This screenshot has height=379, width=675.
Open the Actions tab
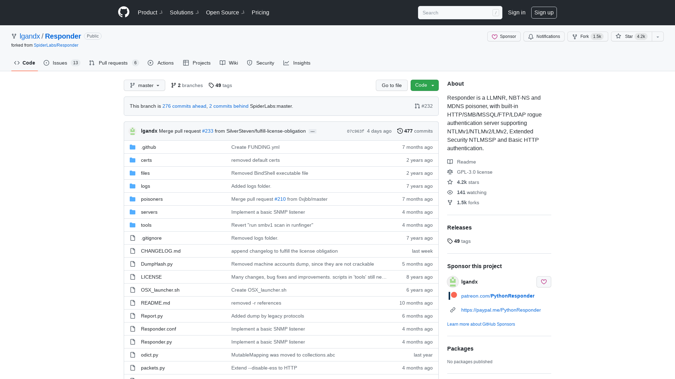(x=161, y=63)
